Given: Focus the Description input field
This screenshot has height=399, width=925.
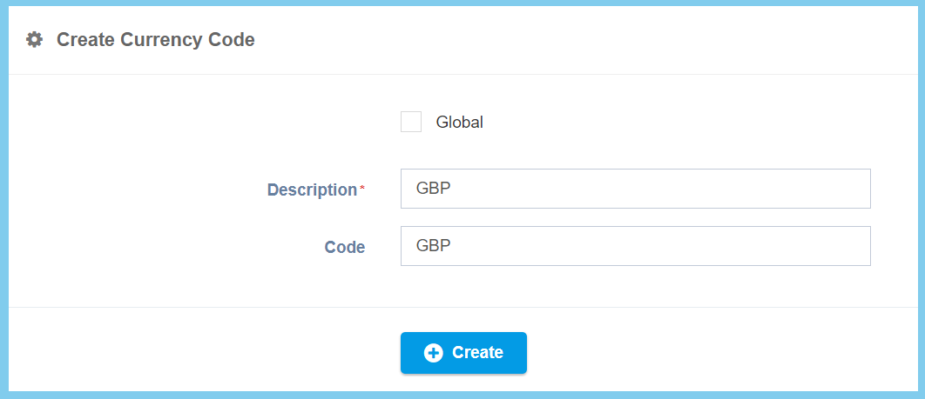Looking at the screenshot, I should tap(635, 189).
